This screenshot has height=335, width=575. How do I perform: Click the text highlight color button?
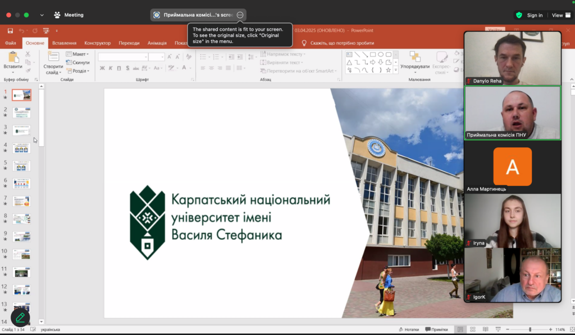[171, 68]
